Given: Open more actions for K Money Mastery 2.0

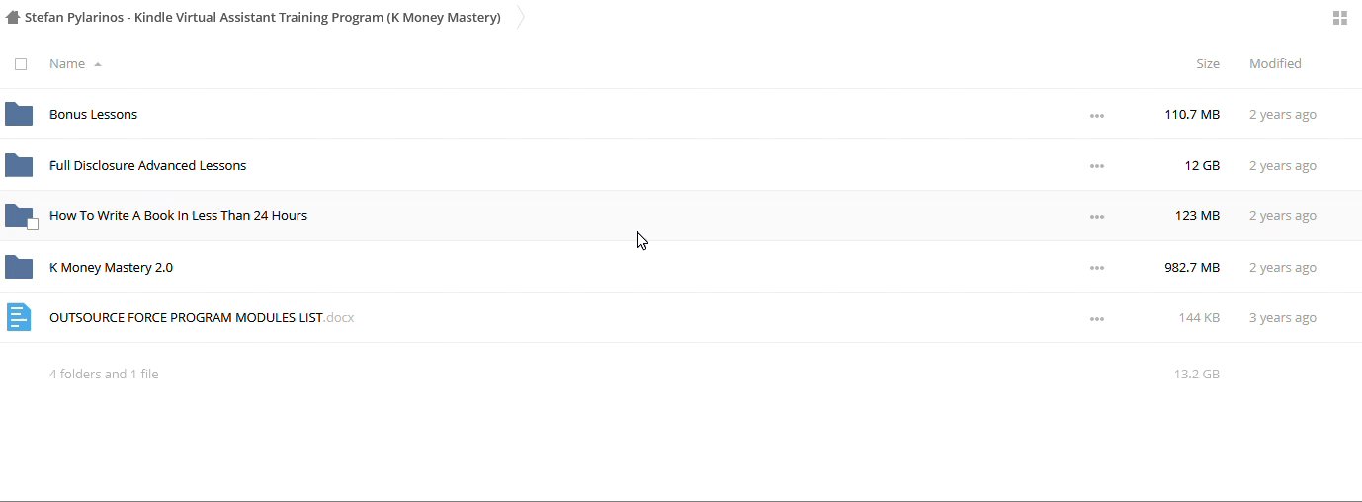Looking at the screenshot, I should click(x=1096, y=268).
